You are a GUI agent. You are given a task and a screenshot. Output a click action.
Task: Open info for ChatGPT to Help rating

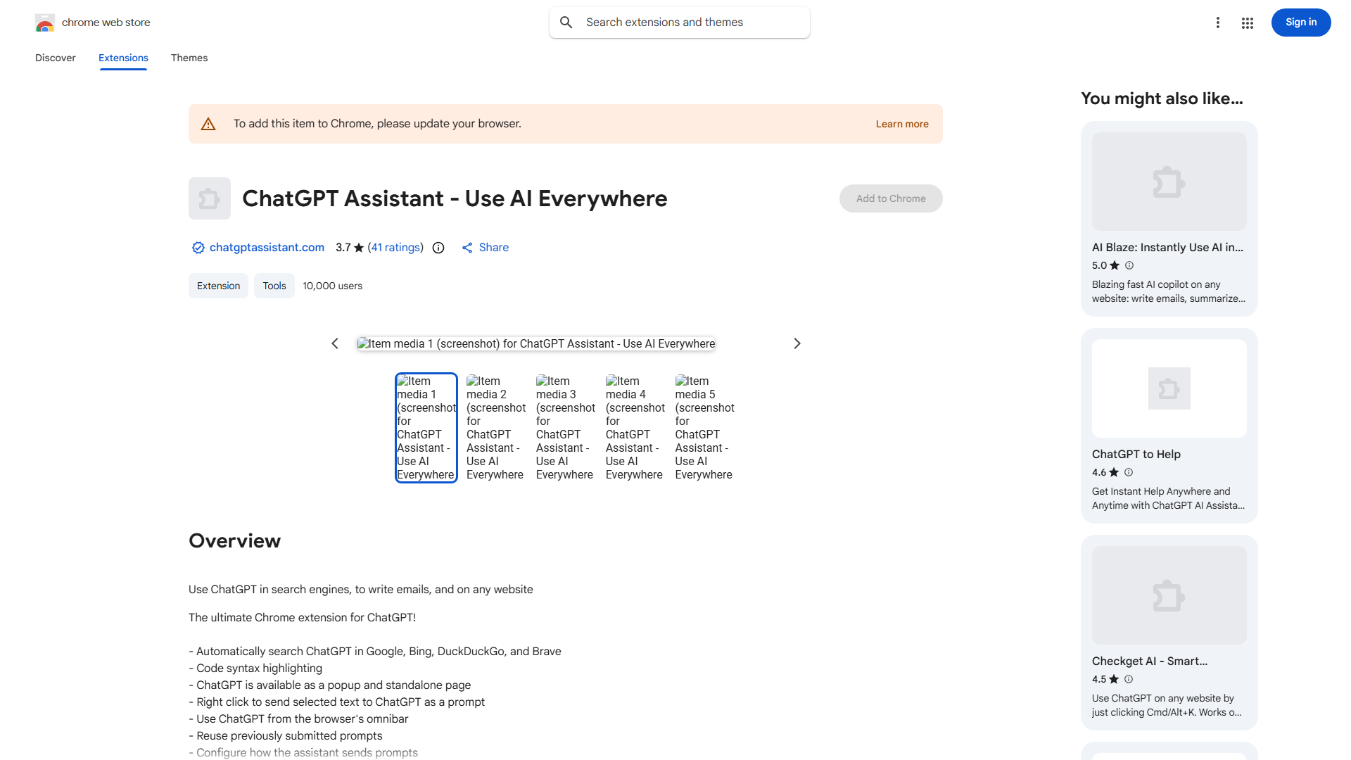(1128, 472)
